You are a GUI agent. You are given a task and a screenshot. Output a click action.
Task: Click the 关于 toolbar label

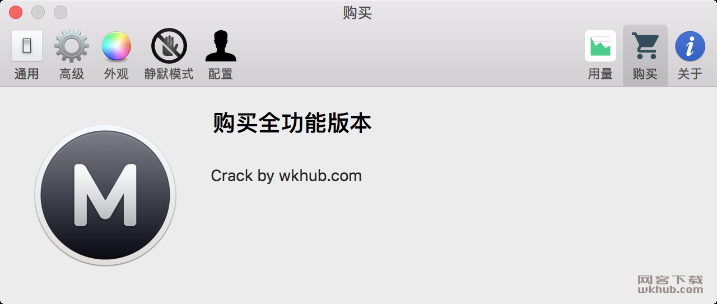tap(690, 74)
